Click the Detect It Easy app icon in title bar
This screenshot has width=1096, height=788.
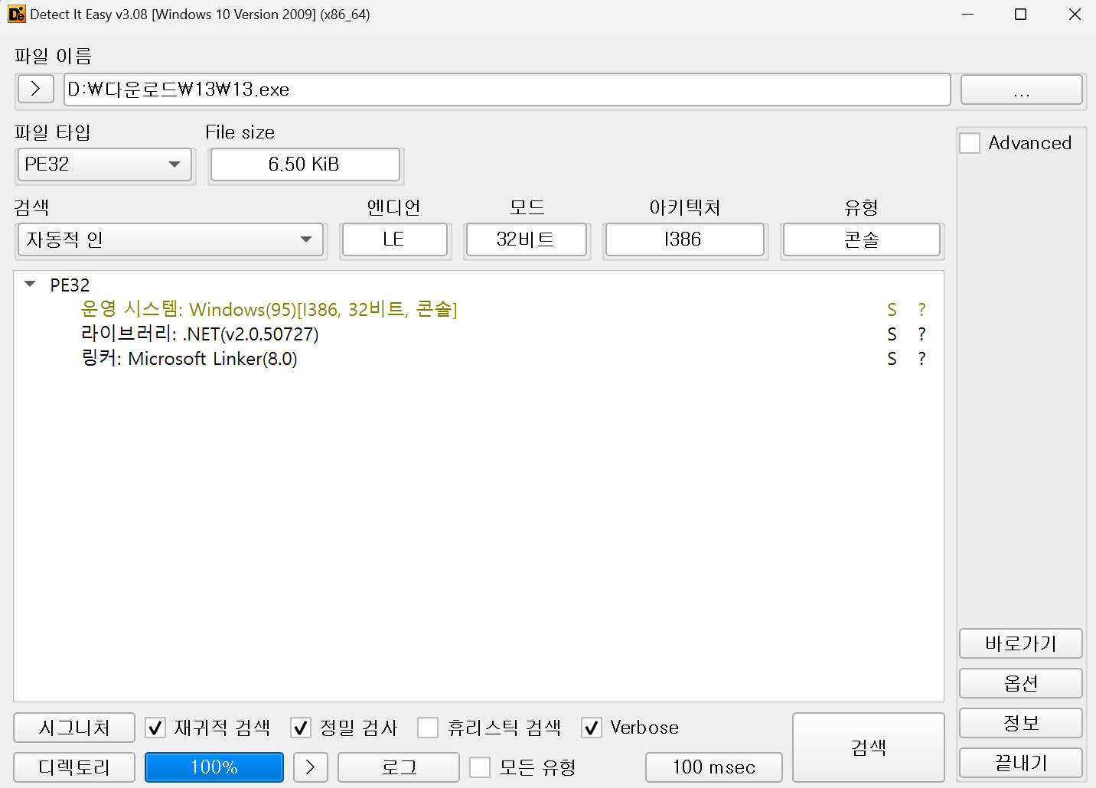click(x=16, y=14)
